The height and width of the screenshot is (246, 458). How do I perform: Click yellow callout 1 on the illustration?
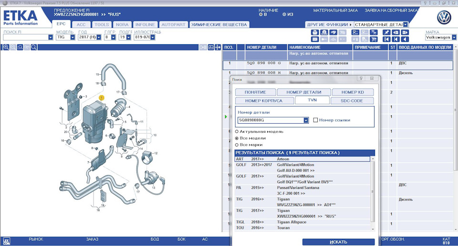tap(101, 98)
